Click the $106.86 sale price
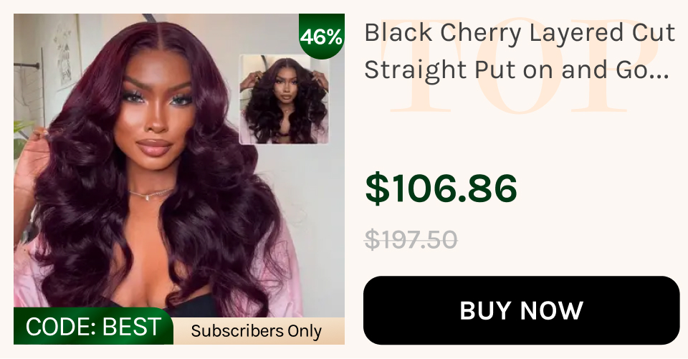The height and width of the screenshot is (359, 688). 441,188
